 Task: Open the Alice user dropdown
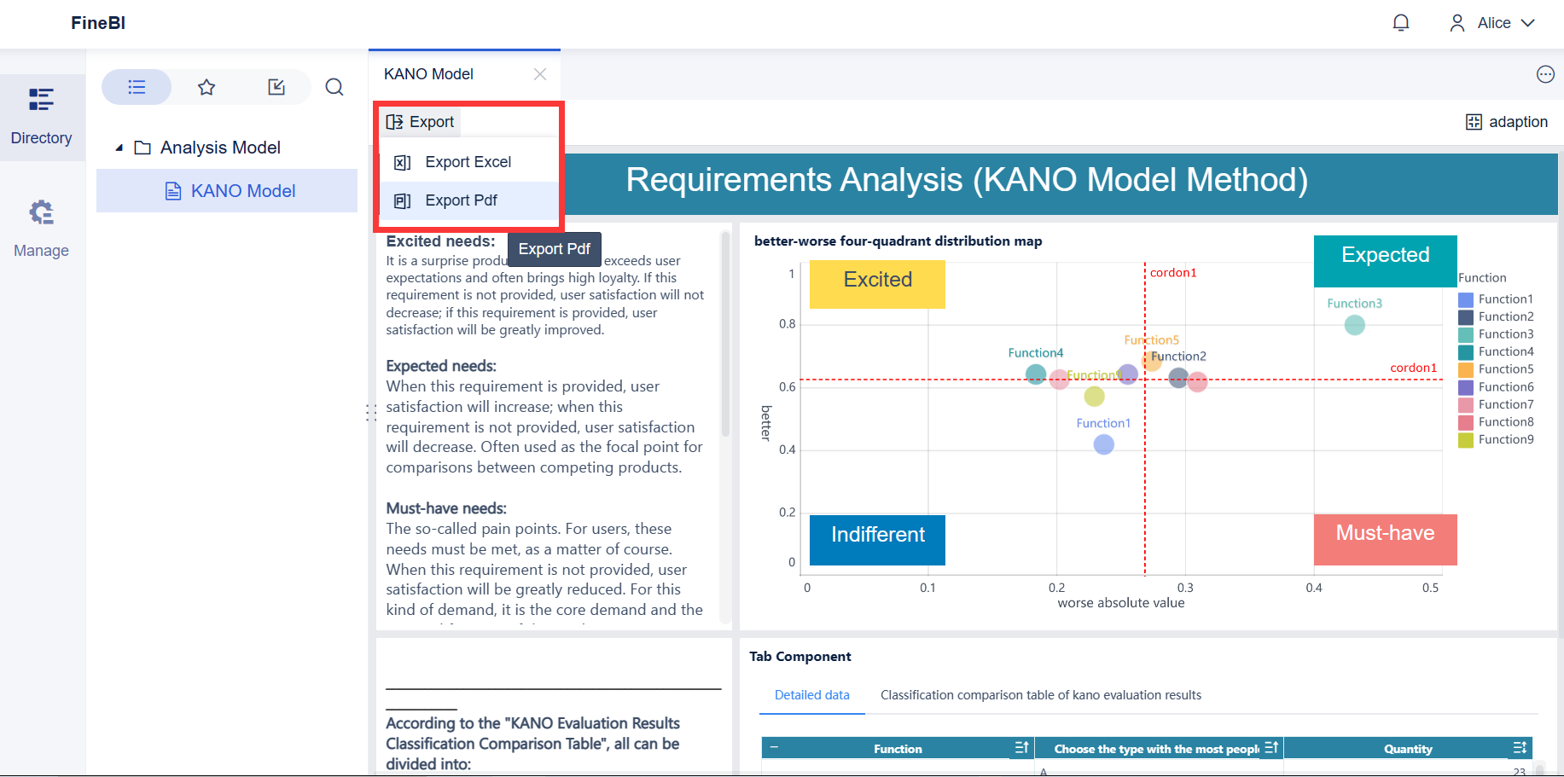point(1492,23)
